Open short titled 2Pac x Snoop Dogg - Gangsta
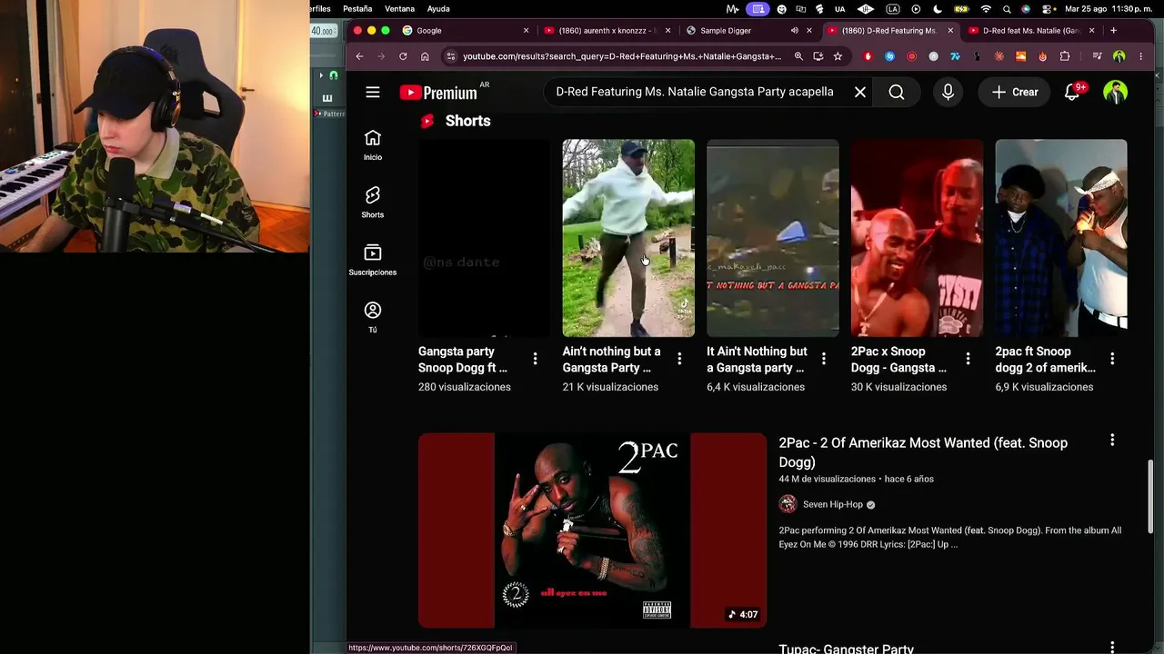Image resolution: width=1164 pixels, height=654 pixels. pos(898,360)
